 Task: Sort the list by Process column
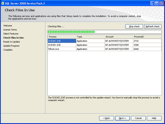(x=62, y=37)
